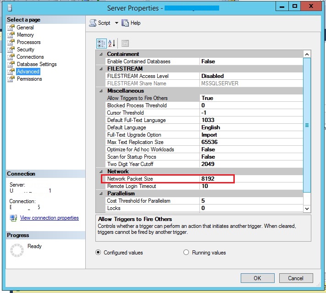Select Optimize for Ad hoc Workloads row
Image resolution: width=326 pixels, height=293 pixels.
[204, 149]
